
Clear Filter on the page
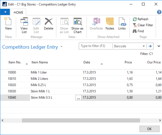click(143, 25)
